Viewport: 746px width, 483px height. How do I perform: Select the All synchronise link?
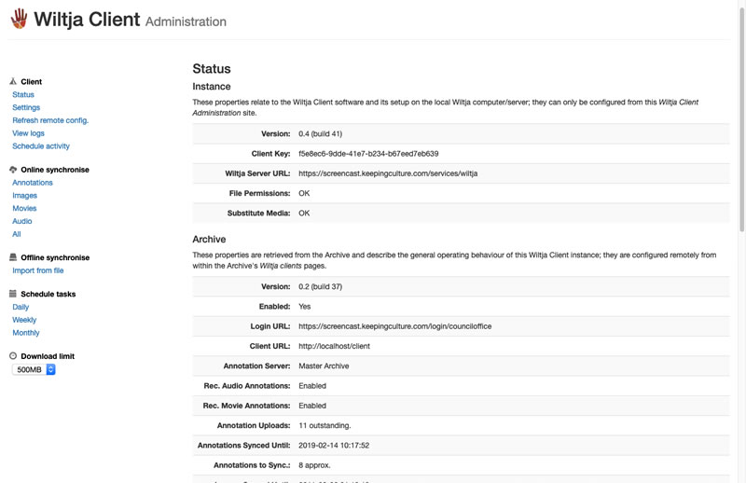(x=17, y=234)
